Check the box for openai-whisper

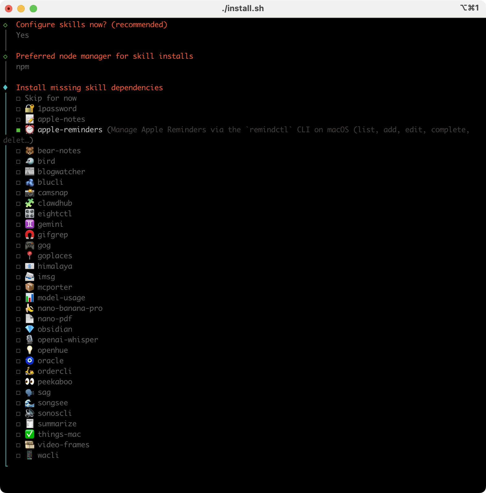[18, 340]
